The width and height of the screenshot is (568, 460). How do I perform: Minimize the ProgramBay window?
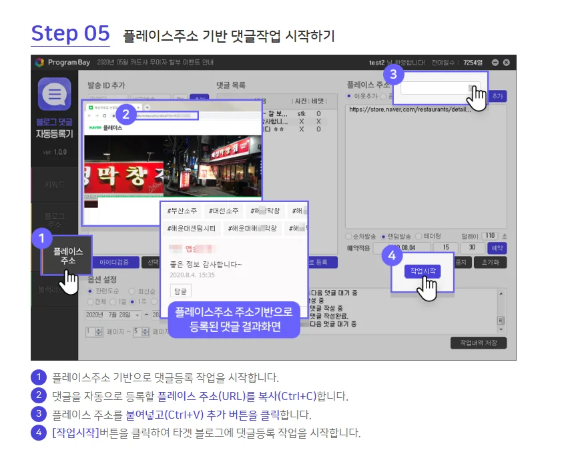495,62
